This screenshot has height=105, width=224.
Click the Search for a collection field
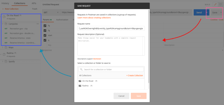[x=111, y=69]
